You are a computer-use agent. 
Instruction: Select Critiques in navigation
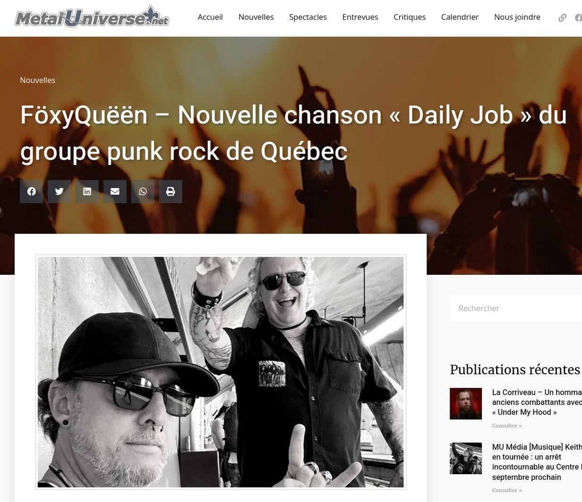tap(410, 17)
